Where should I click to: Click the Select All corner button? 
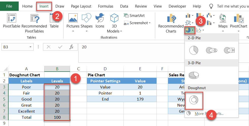4,69
